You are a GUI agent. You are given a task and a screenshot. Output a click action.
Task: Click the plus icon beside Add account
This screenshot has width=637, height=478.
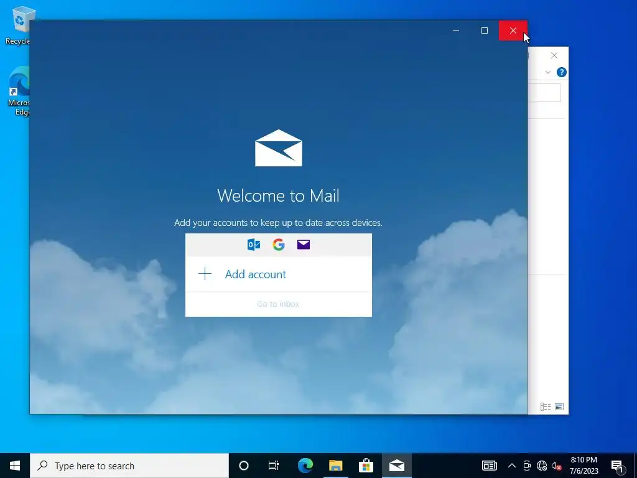[x=205, y=274]
